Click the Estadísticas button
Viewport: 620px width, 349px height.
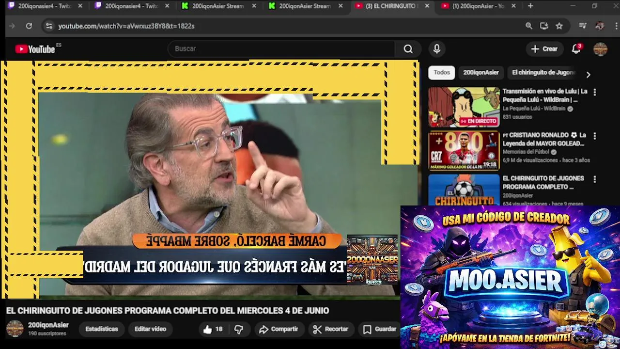click(102, 329)
